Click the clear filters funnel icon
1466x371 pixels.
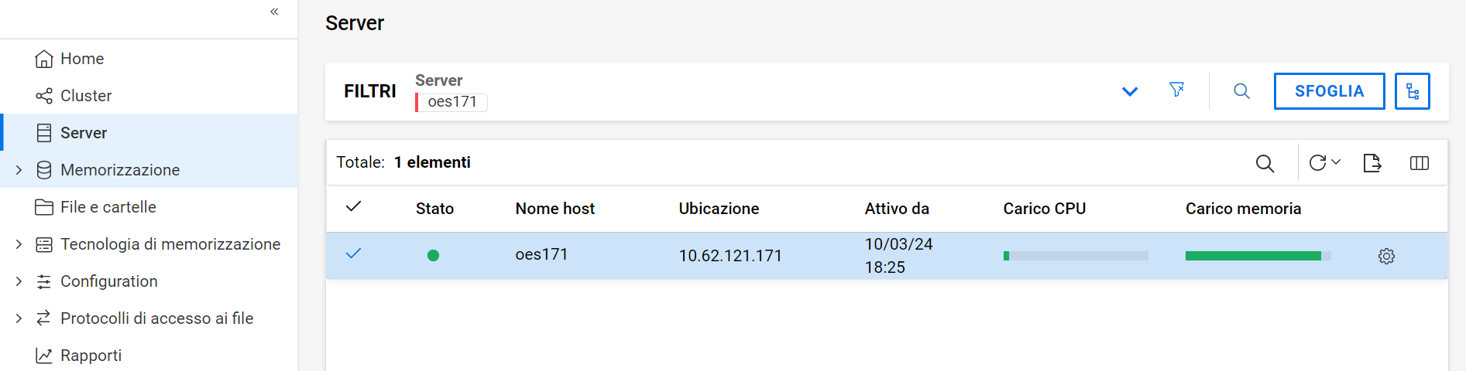point(1176,90)
